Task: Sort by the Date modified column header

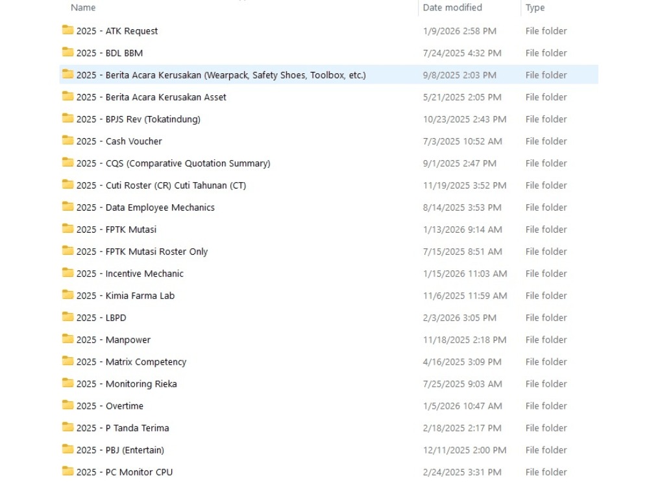Action: point(452,7)
